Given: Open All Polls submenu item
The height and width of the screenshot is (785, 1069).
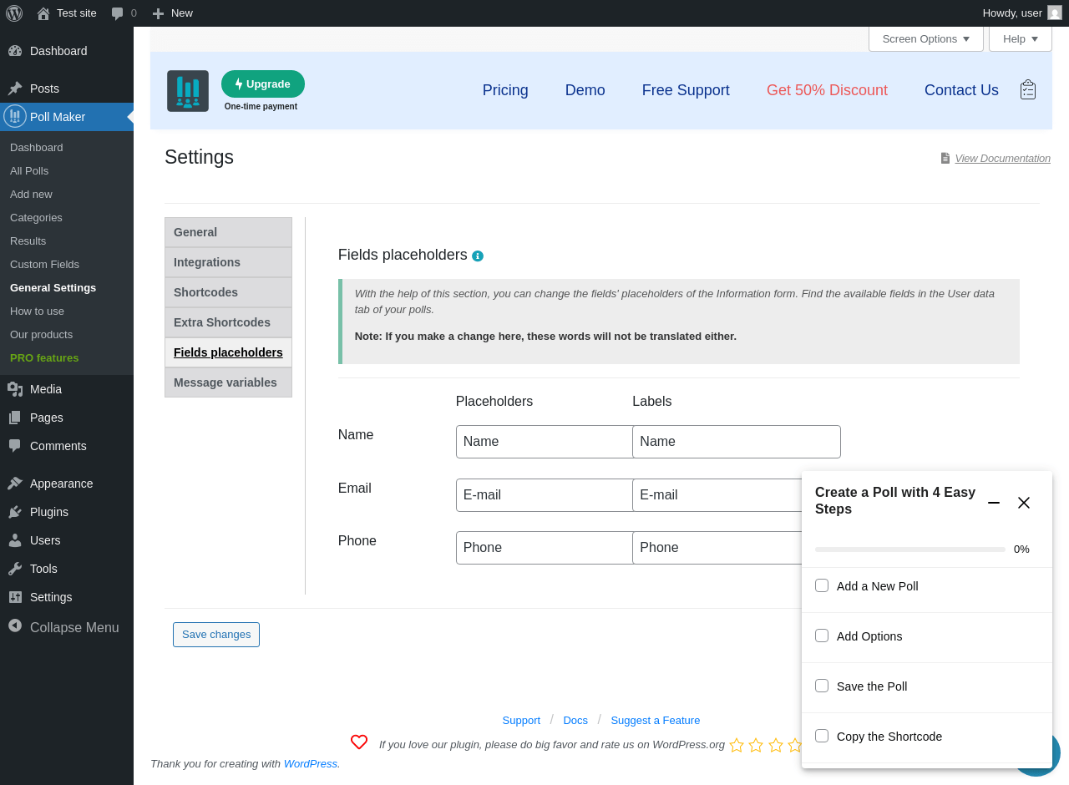Looking at the screenshot, I should 29,170.
